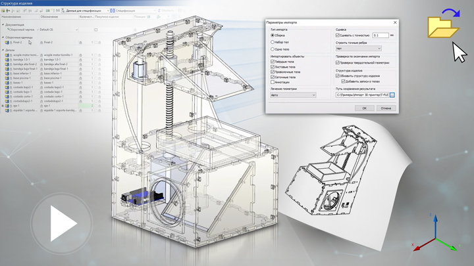This screenshot has width=474, height=266.
Task: Close the Параметры импорта dialog
Action: click(x=395, y=22)
